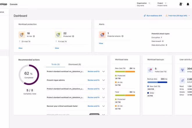The width and height of the screenshot is (192, 128).
Task: Click Review and fix for Recover critical workloads
Action: coord(94,106)
